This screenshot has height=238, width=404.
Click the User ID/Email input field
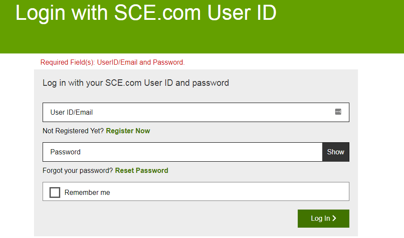point(189,112)
